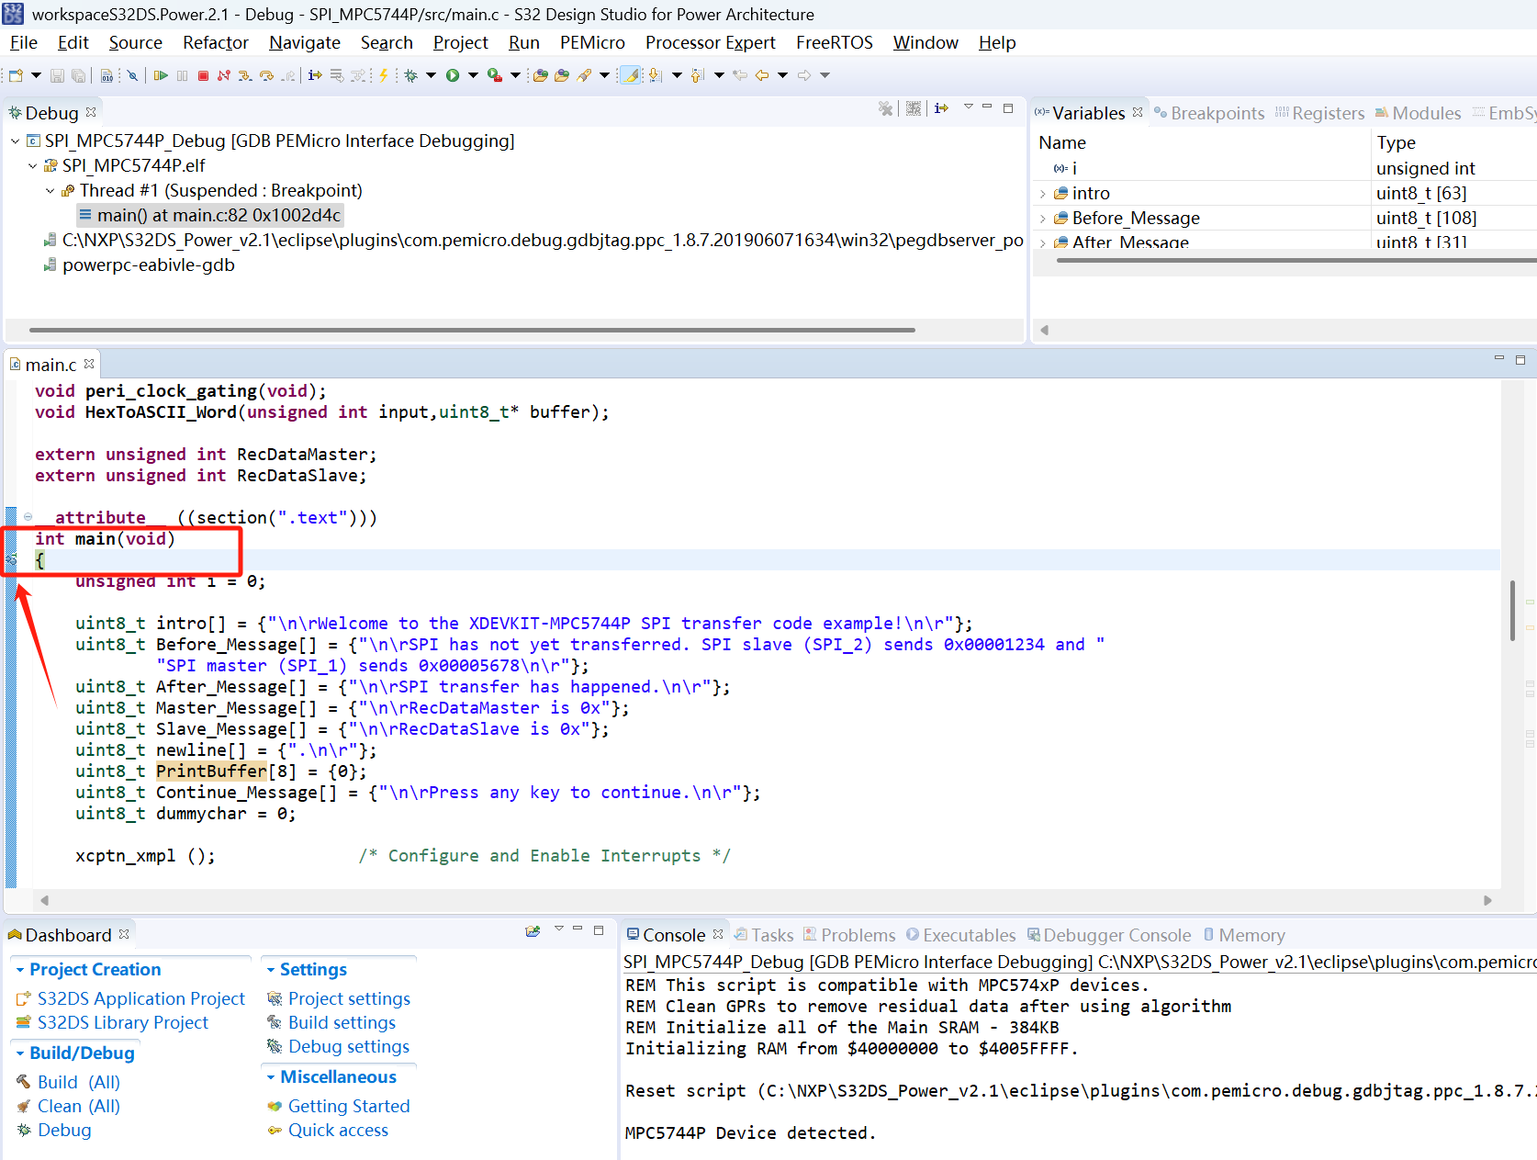The height and width of the screenshot is (1160, 1537).
Task: Open the Run configurations dropdown arrow
Action: pos(473,75)
